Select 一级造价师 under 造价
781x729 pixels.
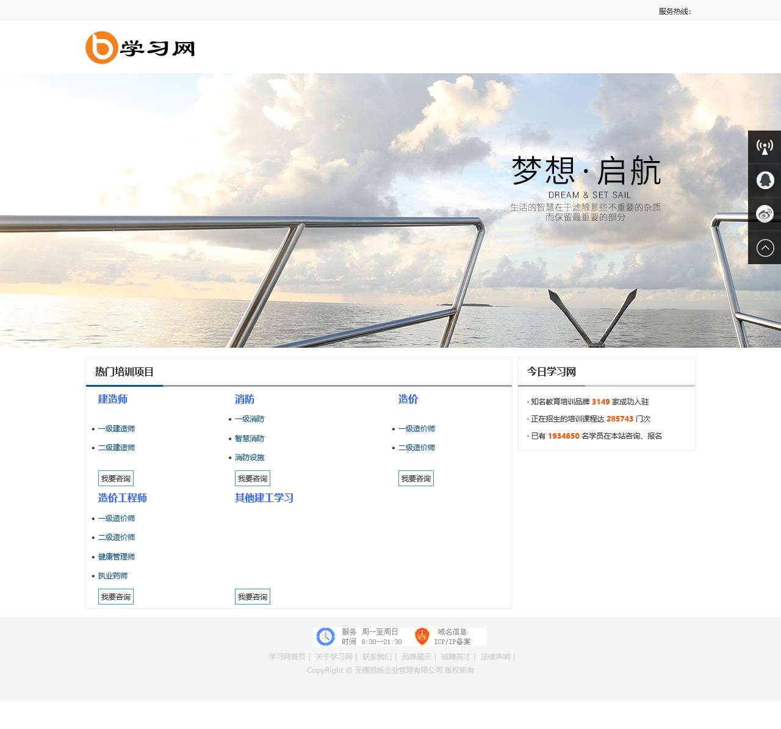coord(417,429)
